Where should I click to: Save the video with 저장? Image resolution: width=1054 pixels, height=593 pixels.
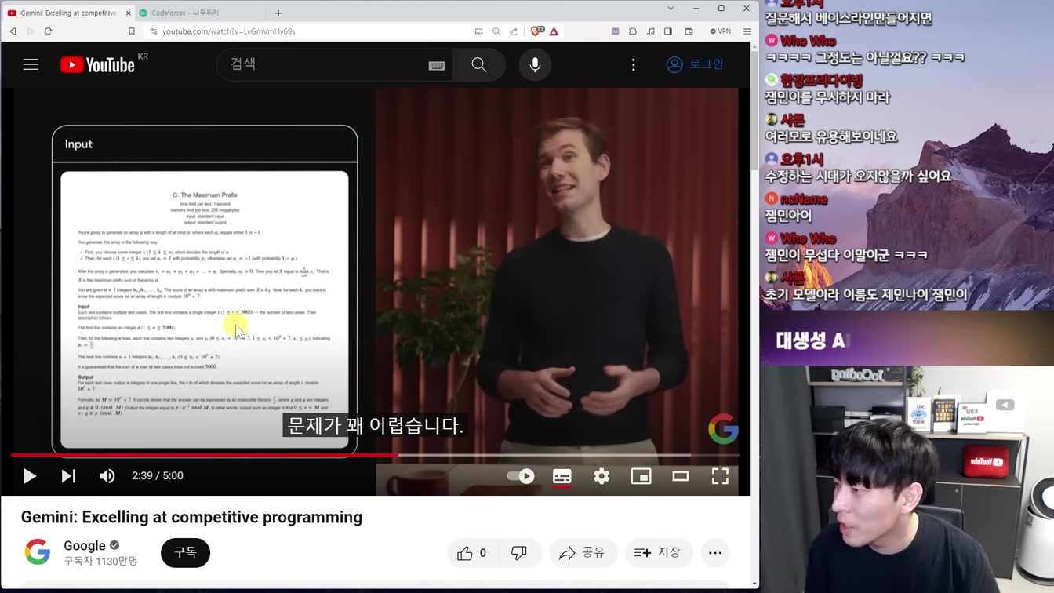point(658,553)
